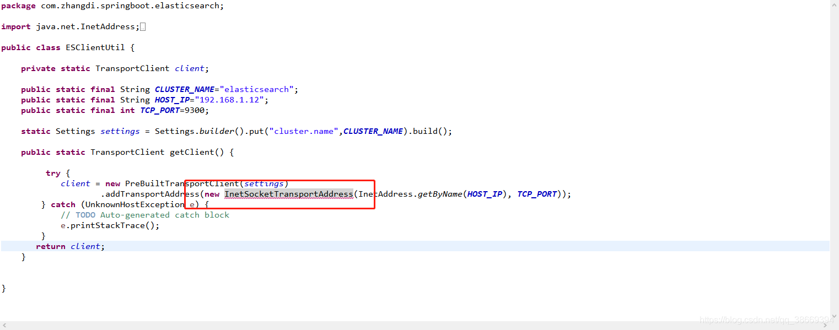
Task: Click the highlighted InetSocketTransportAddress class name
Action: [x=289, y=194]
